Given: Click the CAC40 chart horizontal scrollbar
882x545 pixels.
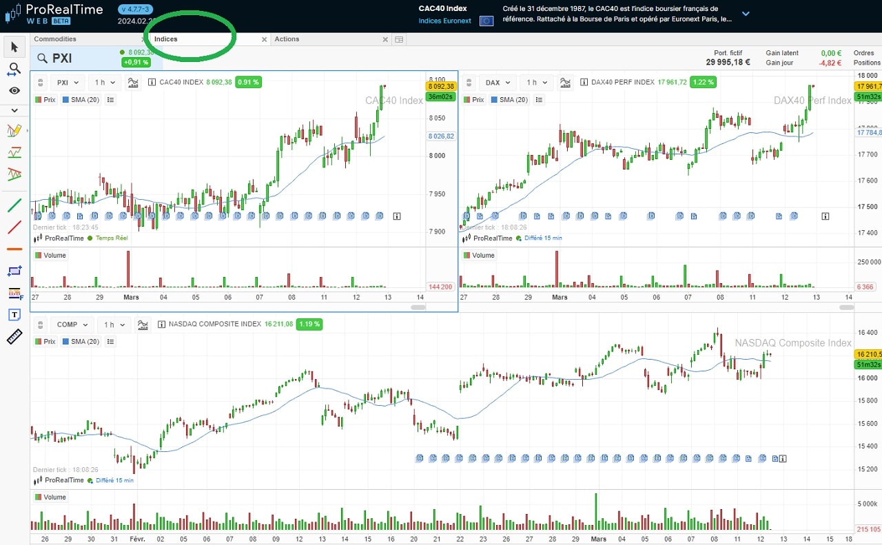Looking at the screenshot, I should click(418, 307).
